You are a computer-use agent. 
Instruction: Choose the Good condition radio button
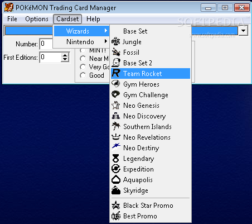83,75
